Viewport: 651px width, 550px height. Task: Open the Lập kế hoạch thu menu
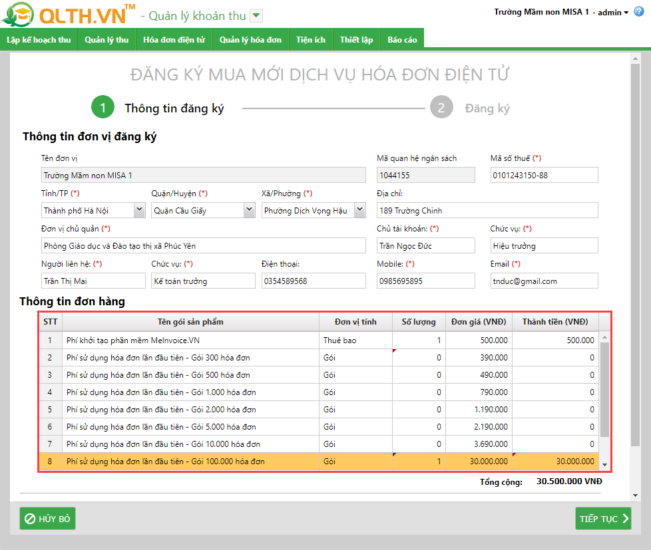(39, 40)
